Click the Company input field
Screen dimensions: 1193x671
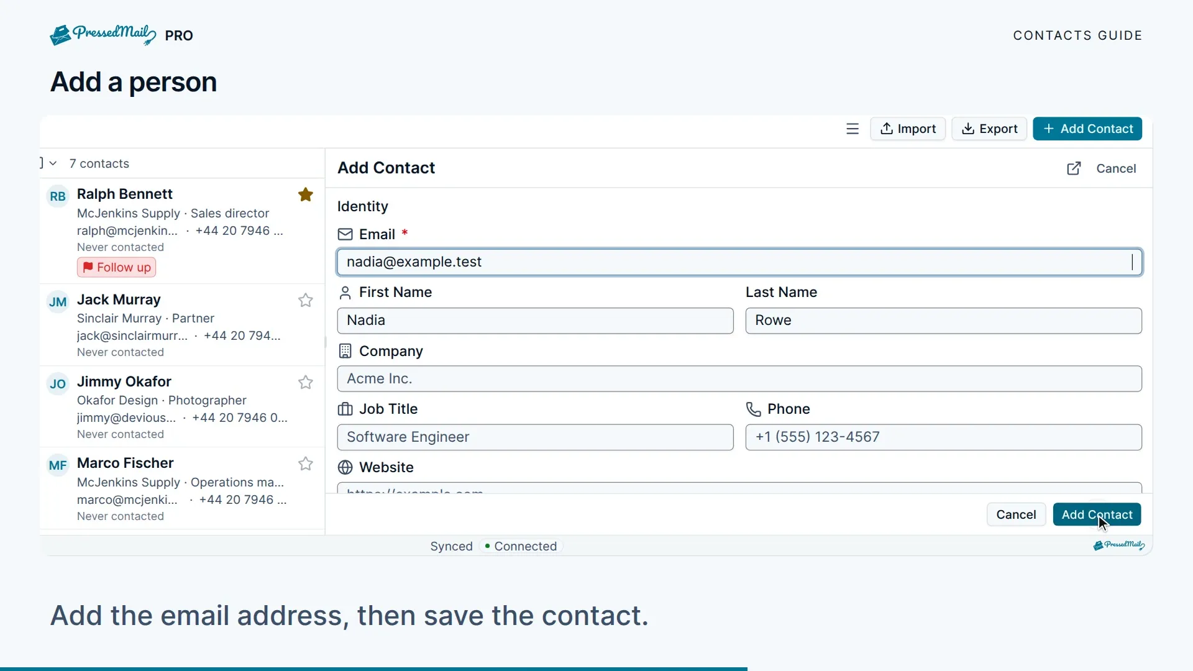[739, 378]
